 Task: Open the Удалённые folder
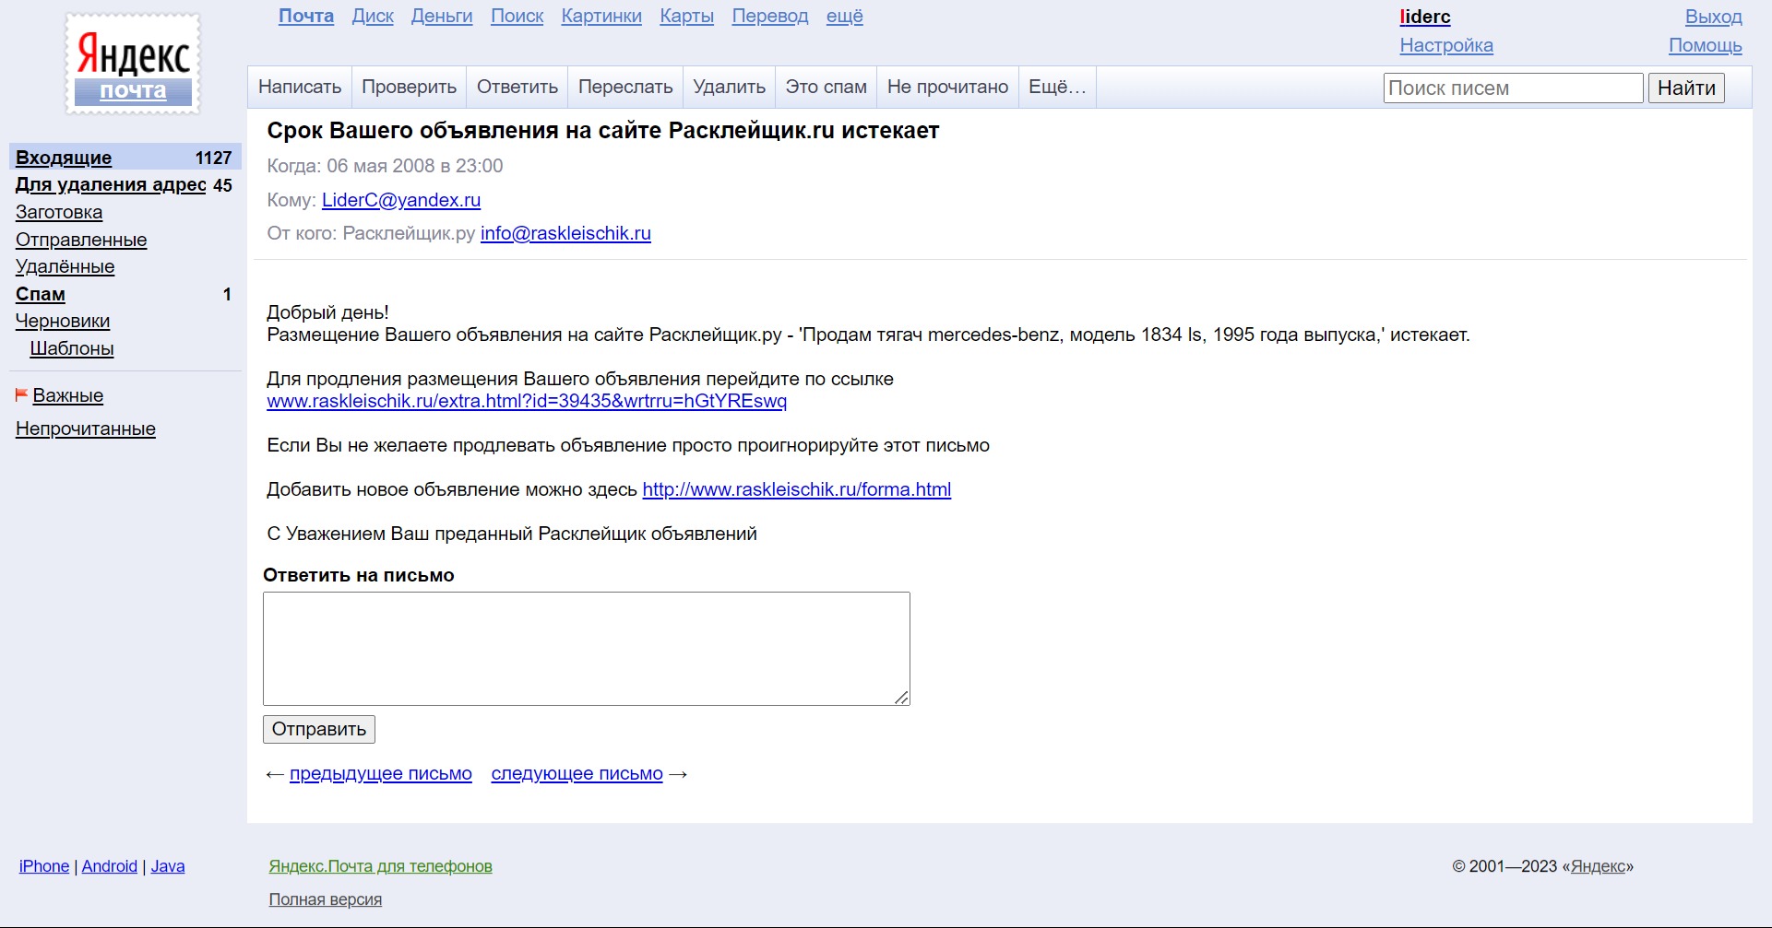point(65,266)
